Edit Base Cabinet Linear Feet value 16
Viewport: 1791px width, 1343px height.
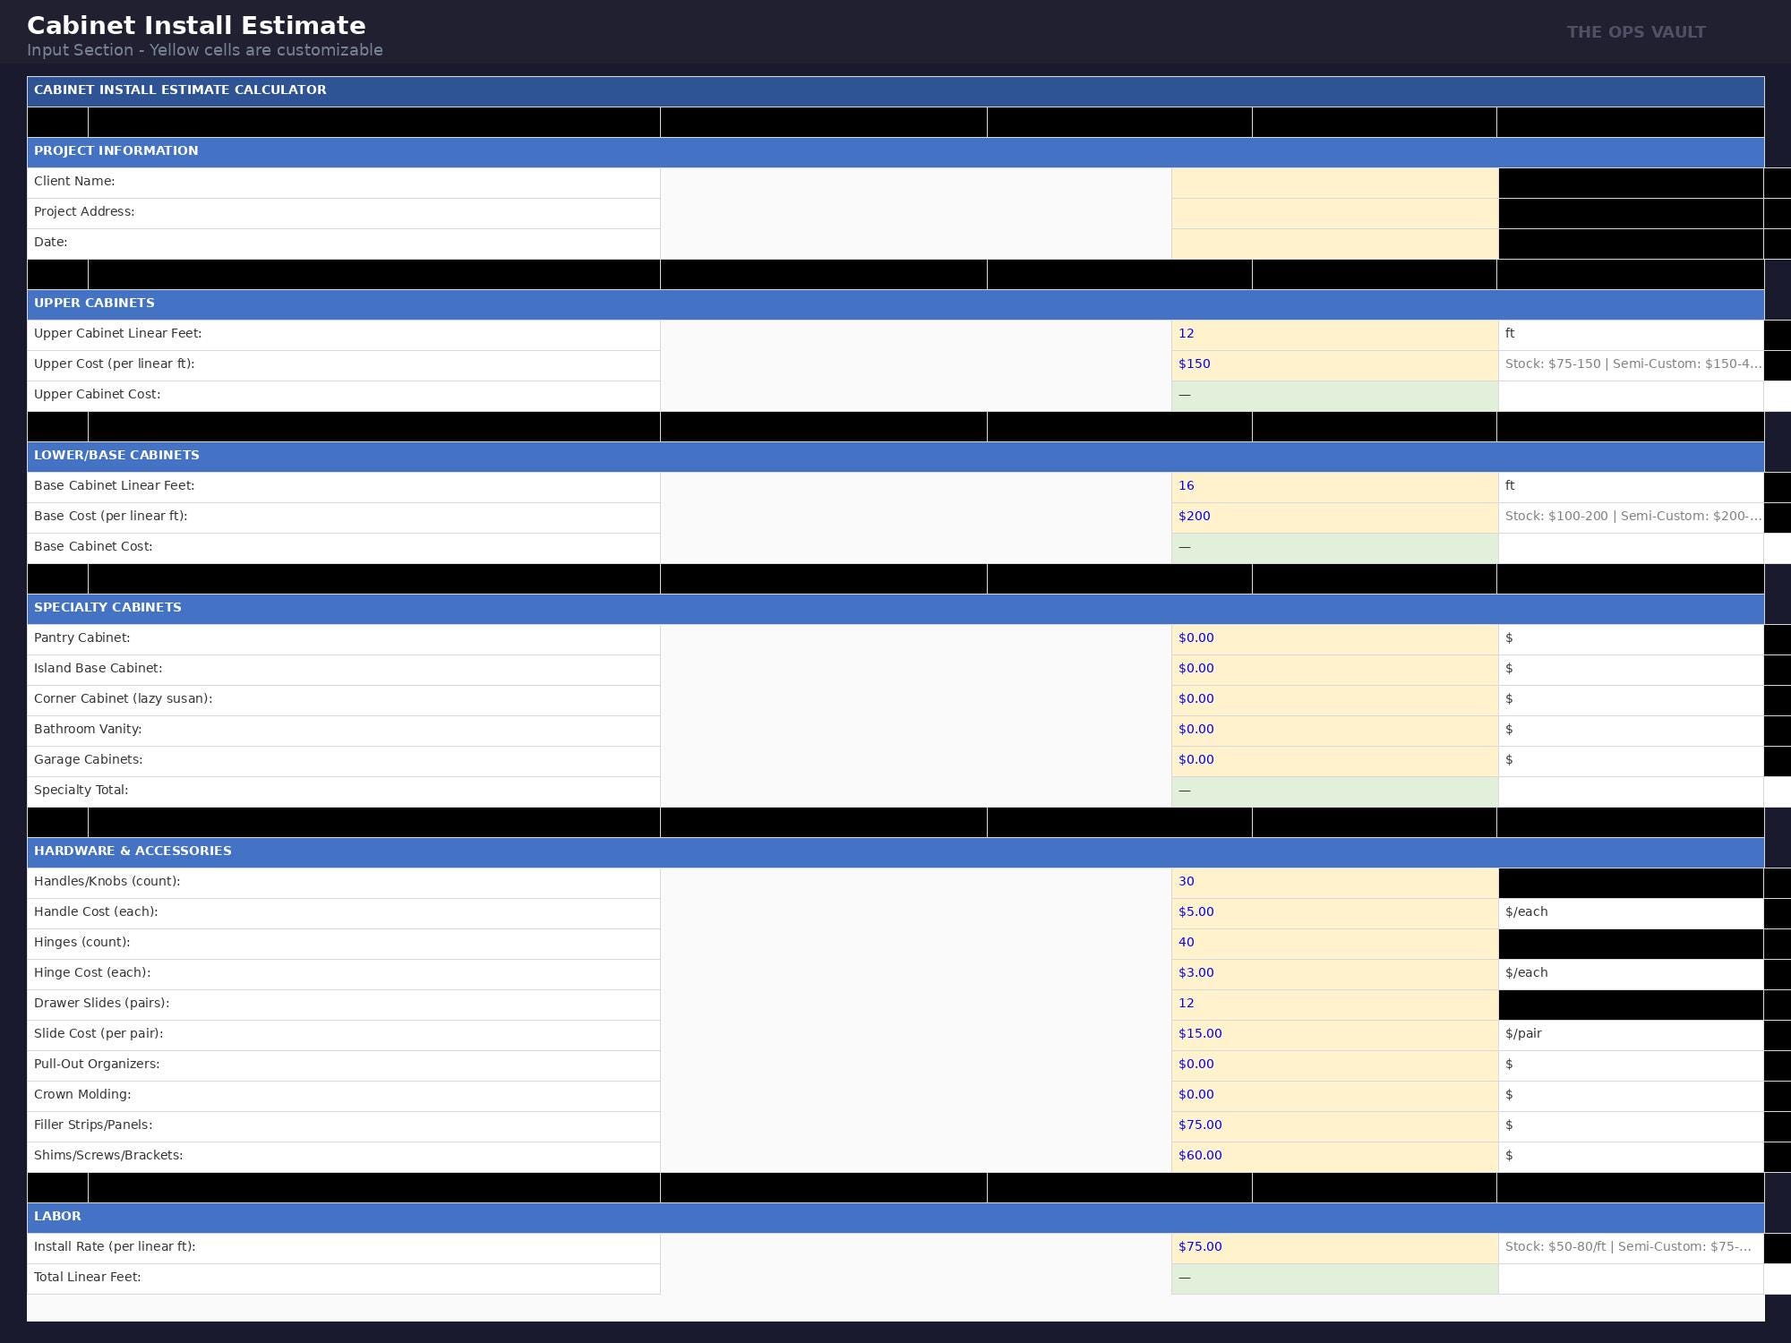coord(1334,488)
